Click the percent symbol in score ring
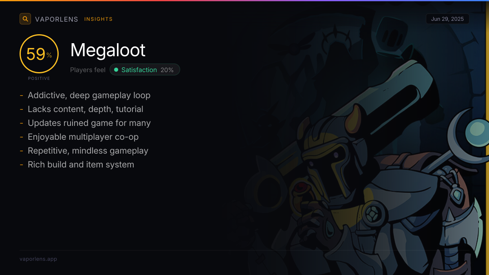Viewport: 489px width, 275px height. [x=49, y=55]
